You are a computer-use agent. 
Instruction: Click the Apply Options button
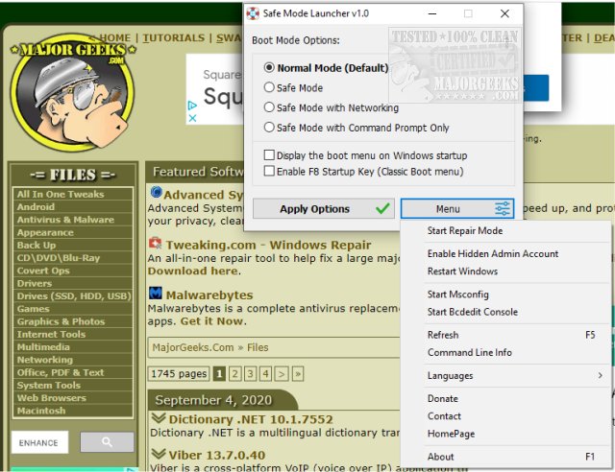pyautogui.click(x=324, y=209)
